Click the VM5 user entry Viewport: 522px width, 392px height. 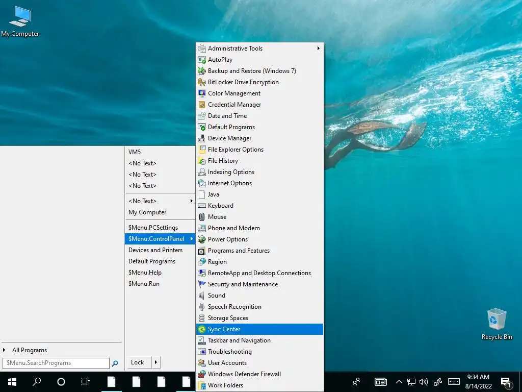160,152
